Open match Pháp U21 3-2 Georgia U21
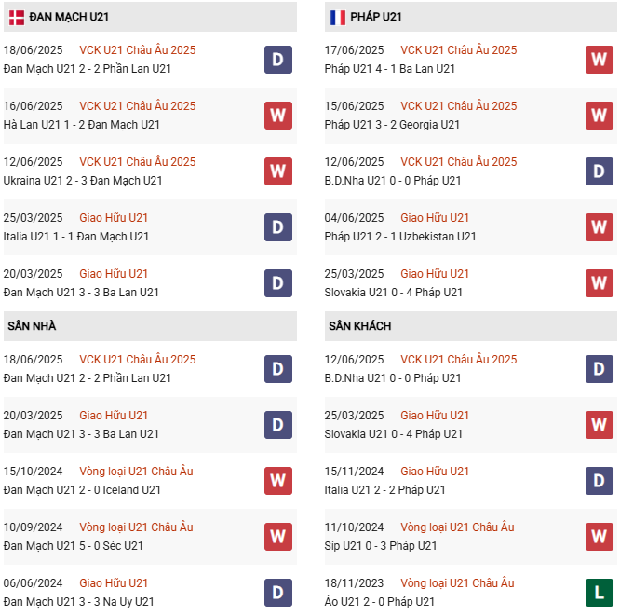 coord(392,125)
